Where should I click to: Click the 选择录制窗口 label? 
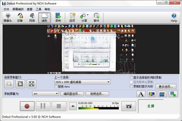(13, 77)
